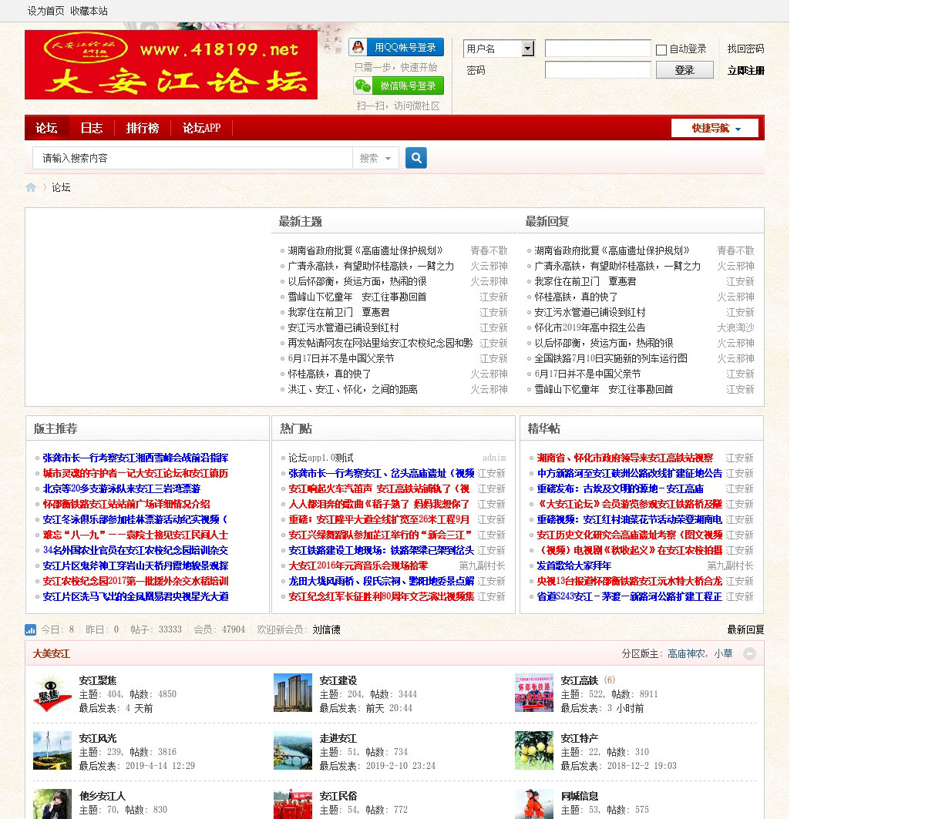Select the 论坛APP navigation tab
925x819 pixels.
click(x=201, y=128)
